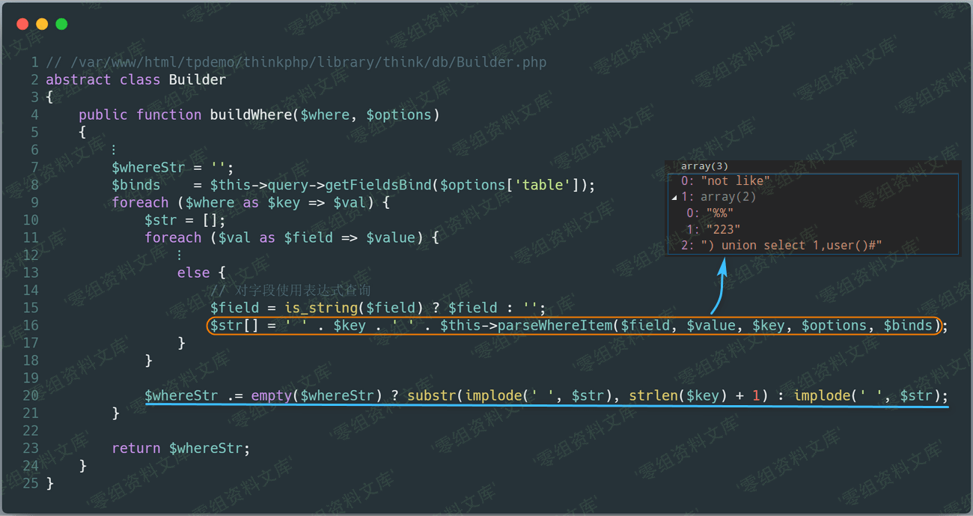This screenshot has width=973, height=516.
Task: Collapse the "1: array(2)" debug node
Action: click(x=674, y=198)
